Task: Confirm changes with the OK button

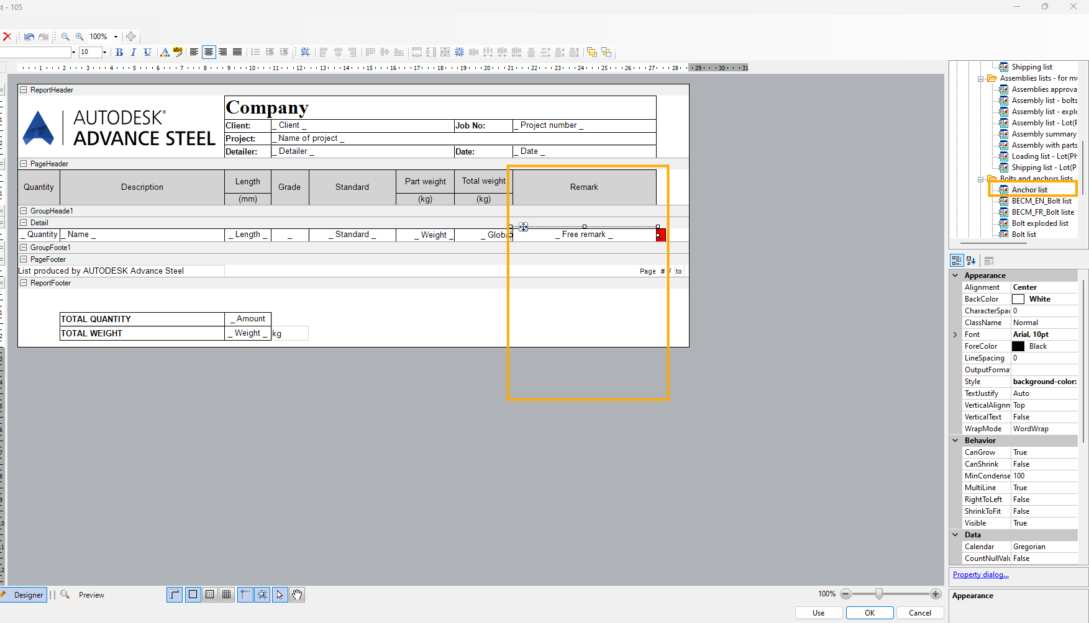Action: (870, 612)
